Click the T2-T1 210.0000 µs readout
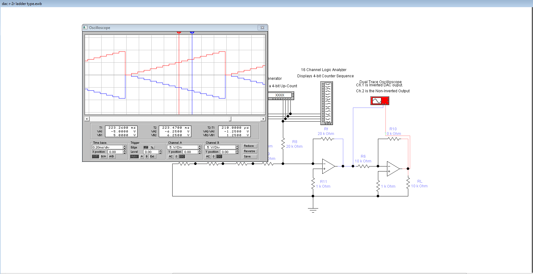Image resolution: width=533 pixels, height=274 pixels. pos(235,128)
